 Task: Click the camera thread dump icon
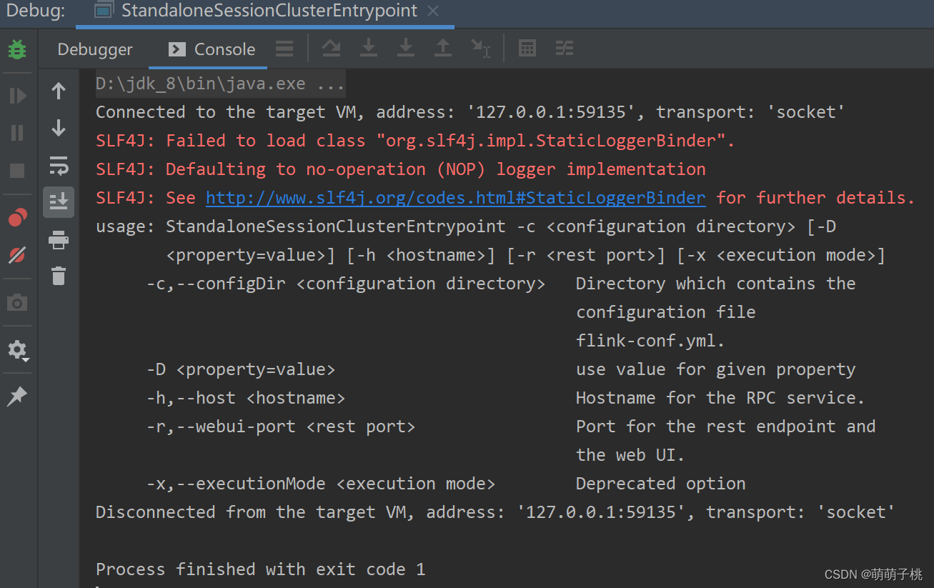(17, 303)
